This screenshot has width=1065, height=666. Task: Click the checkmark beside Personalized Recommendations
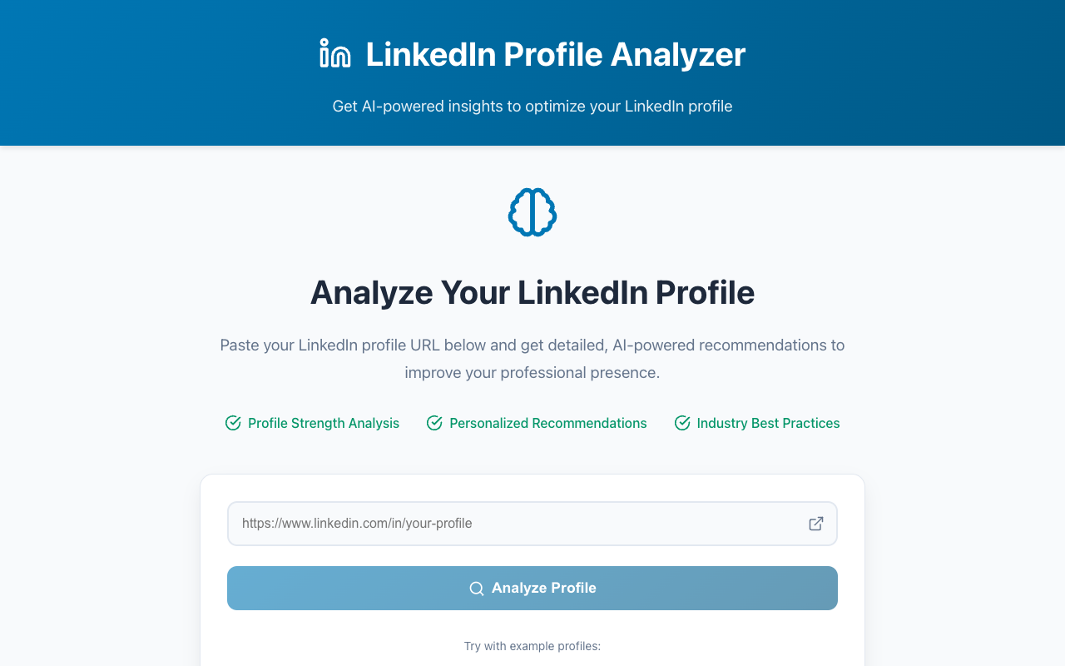[433, 423]
